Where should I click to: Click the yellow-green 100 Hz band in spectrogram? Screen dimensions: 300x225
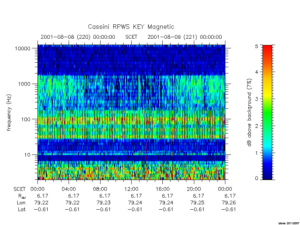(x=131, y=121)
